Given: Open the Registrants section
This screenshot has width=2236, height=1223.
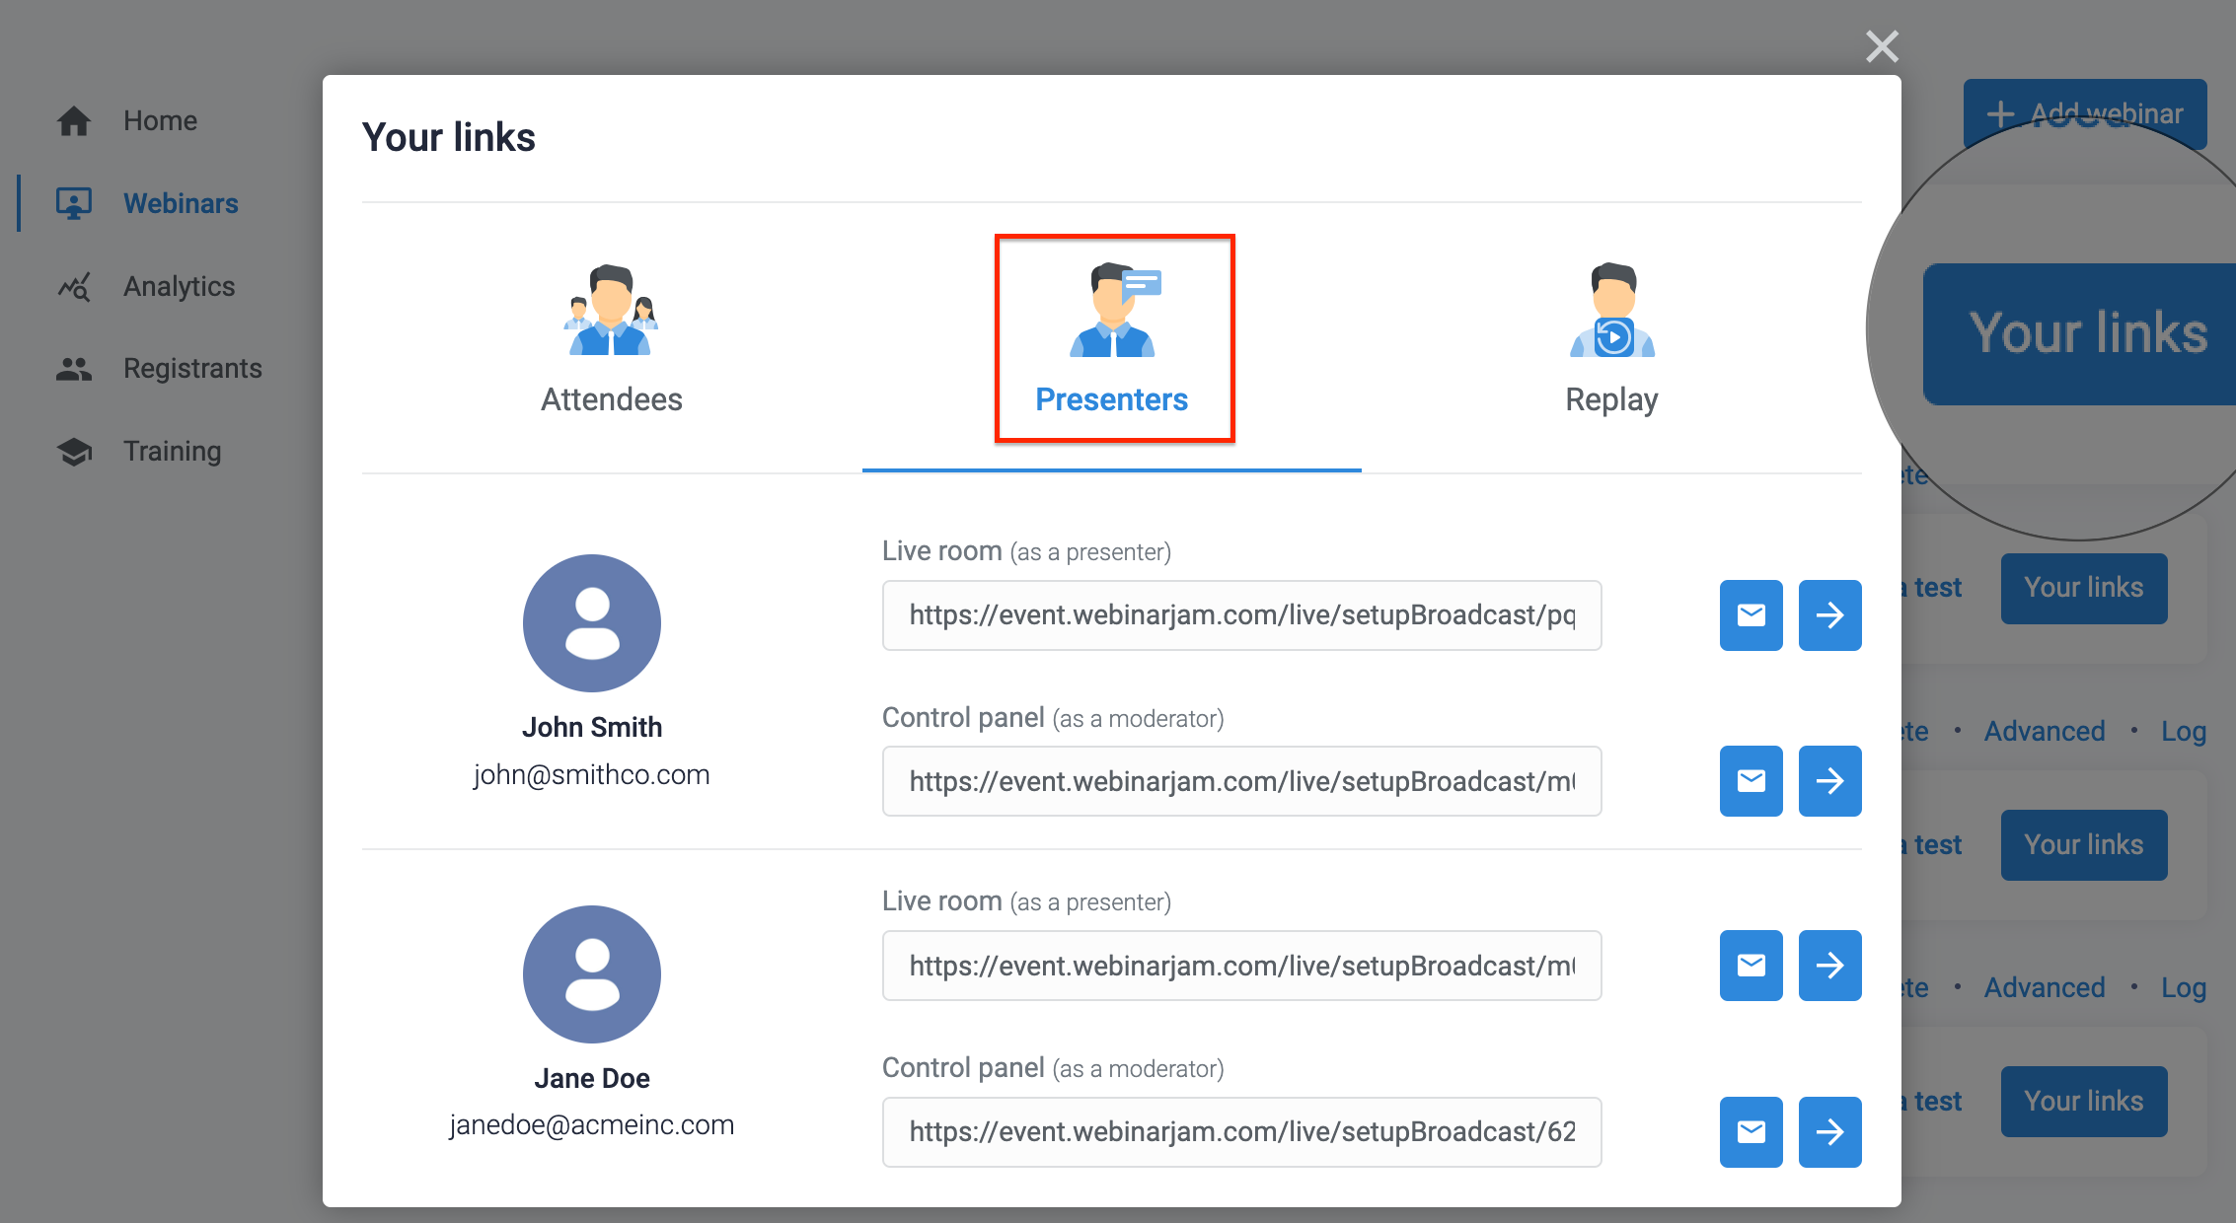Looking at the screenshot, I should [x=192, y=368].
